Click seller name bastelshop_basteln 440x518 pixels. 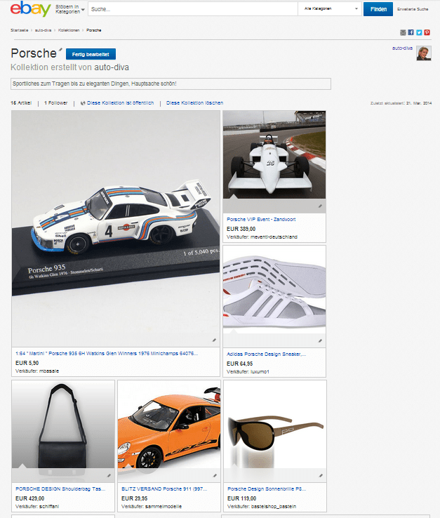coord(273,507)
